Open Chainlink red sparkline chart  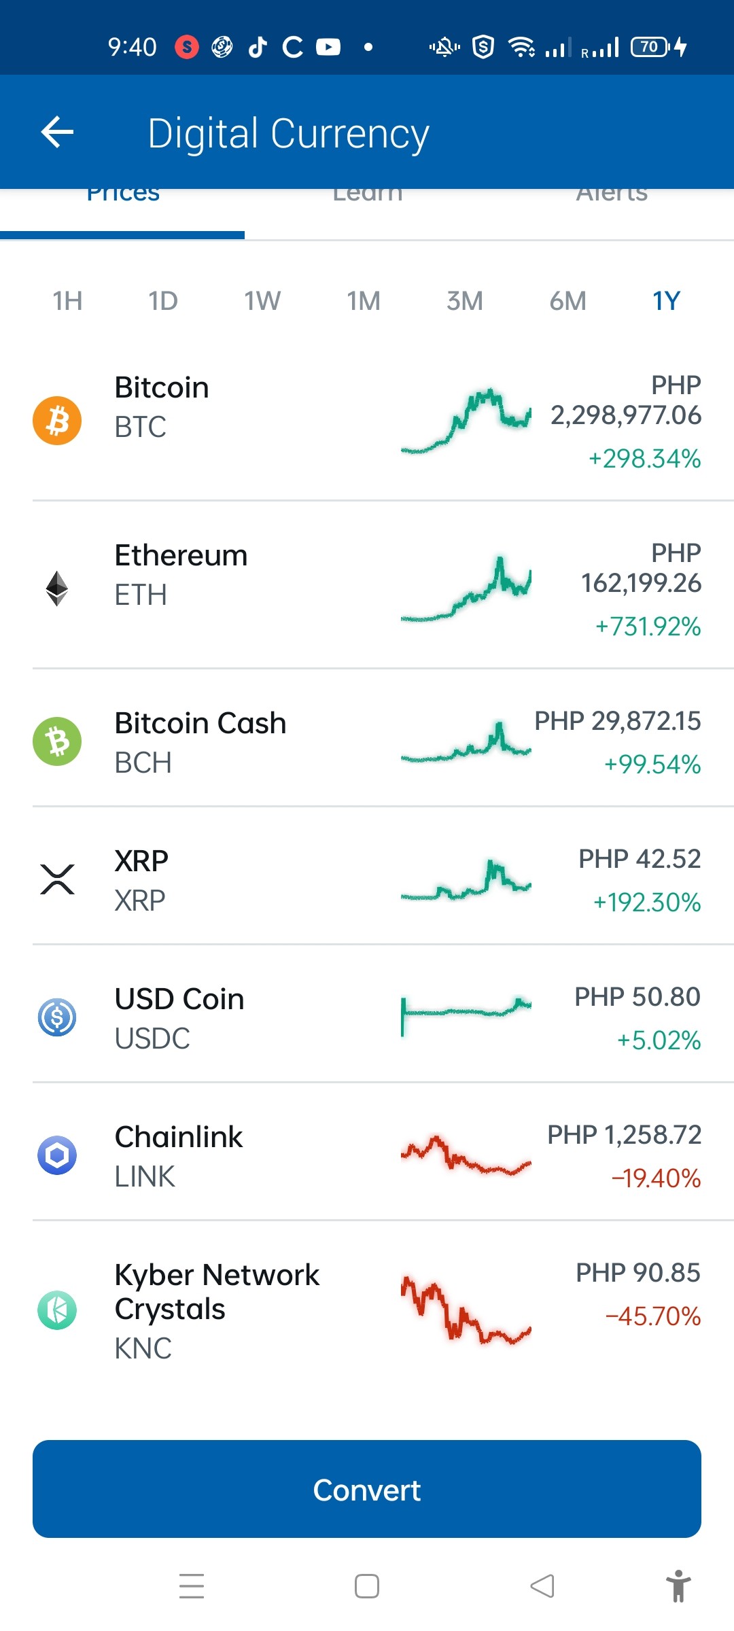click(x=466, y=1155)
